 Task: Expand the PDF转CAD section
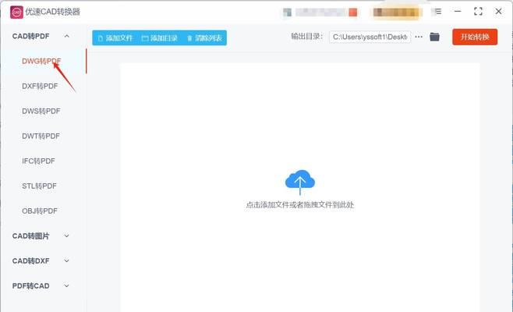click(67, 285)
